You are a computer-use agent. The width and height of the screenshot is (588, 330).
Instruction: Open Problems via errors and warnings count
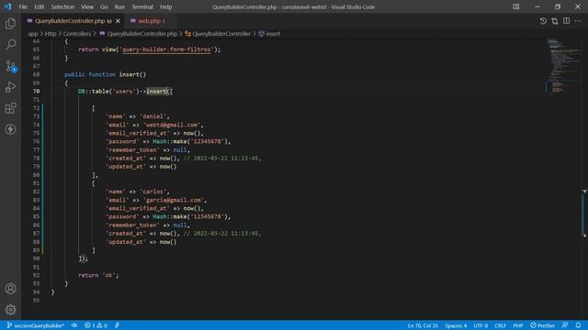click(96, 325)
